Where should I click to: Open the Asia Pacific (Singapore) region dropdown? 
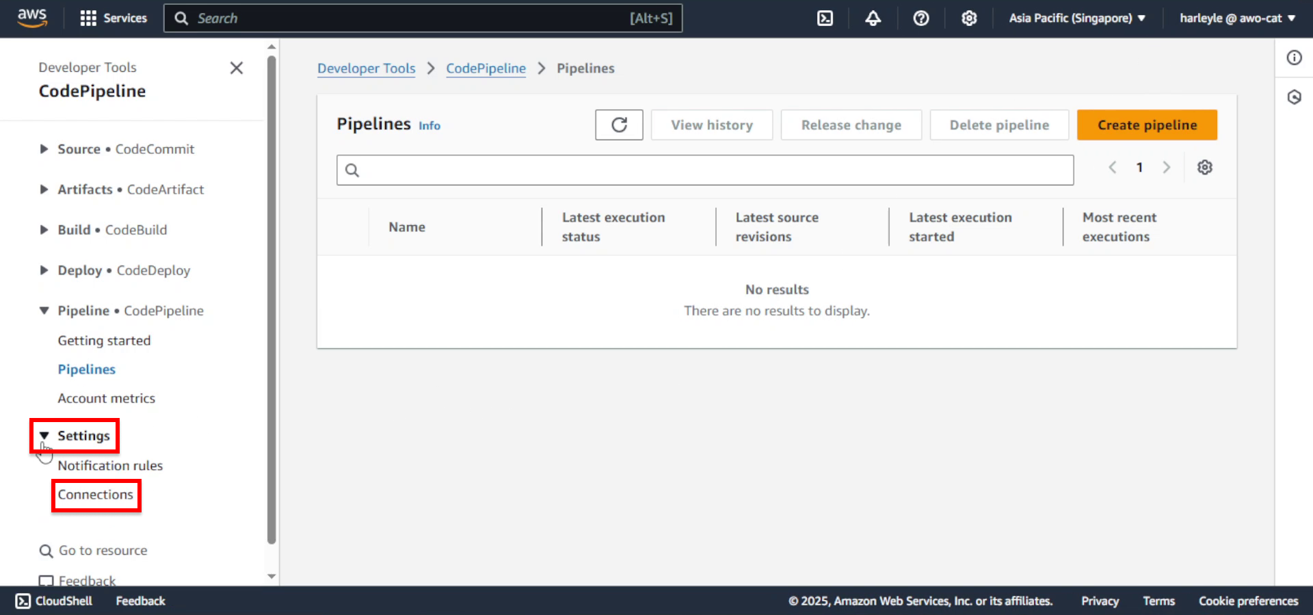(x=1077, y=18)
